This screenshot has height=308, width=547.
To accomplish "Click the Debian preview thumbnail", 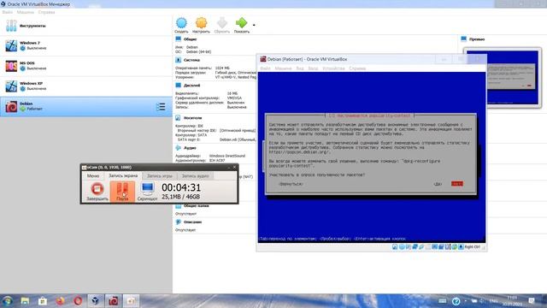I will pos(503,78).
